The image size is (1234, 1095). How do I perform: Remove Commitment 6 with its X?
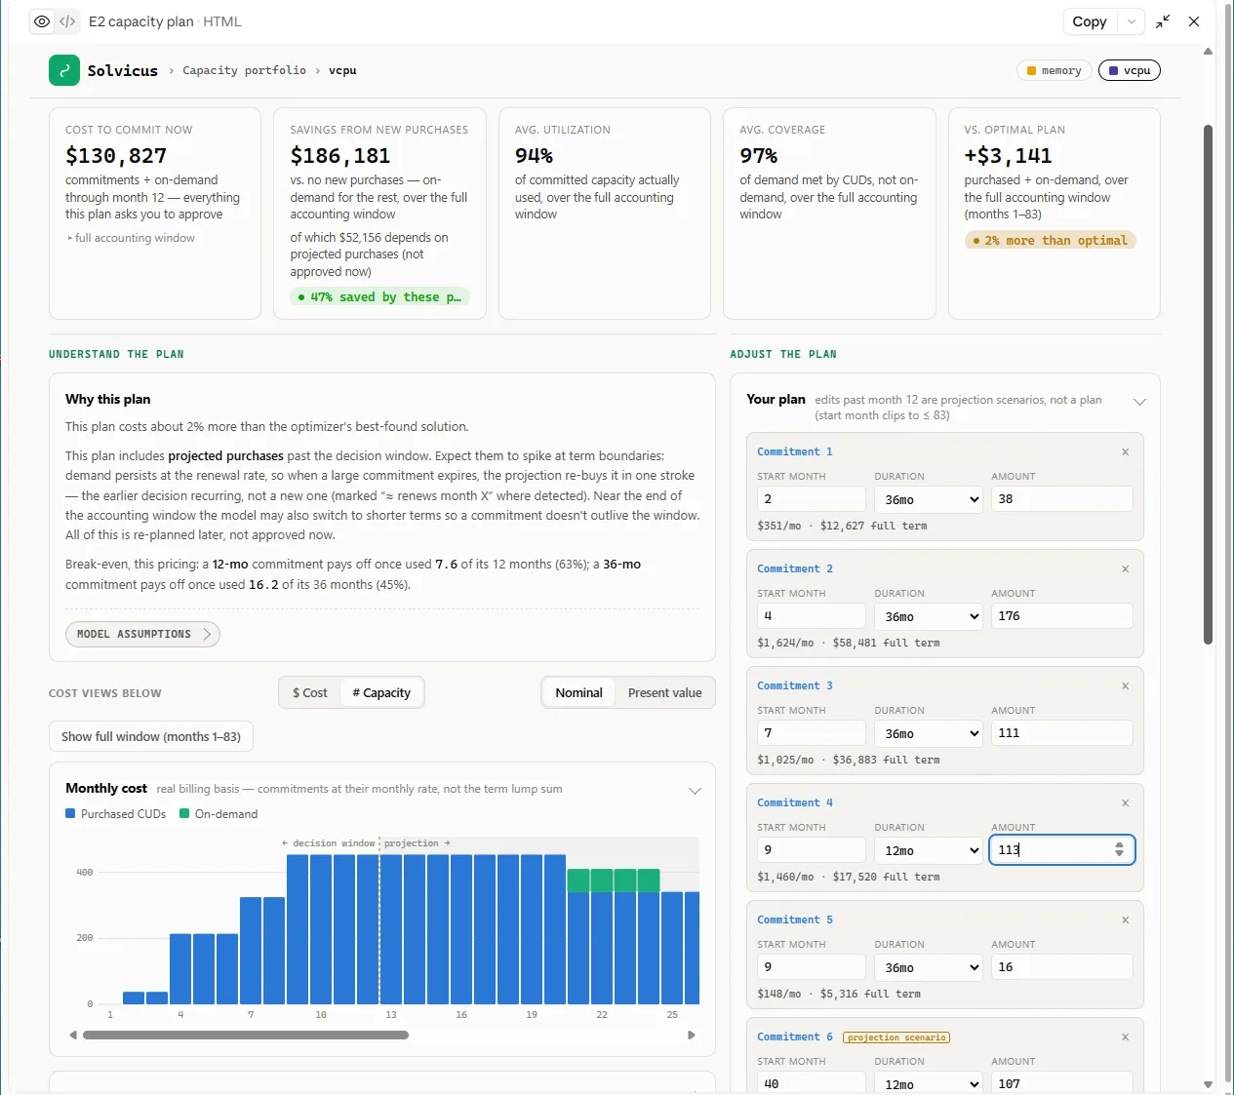1126,1036
